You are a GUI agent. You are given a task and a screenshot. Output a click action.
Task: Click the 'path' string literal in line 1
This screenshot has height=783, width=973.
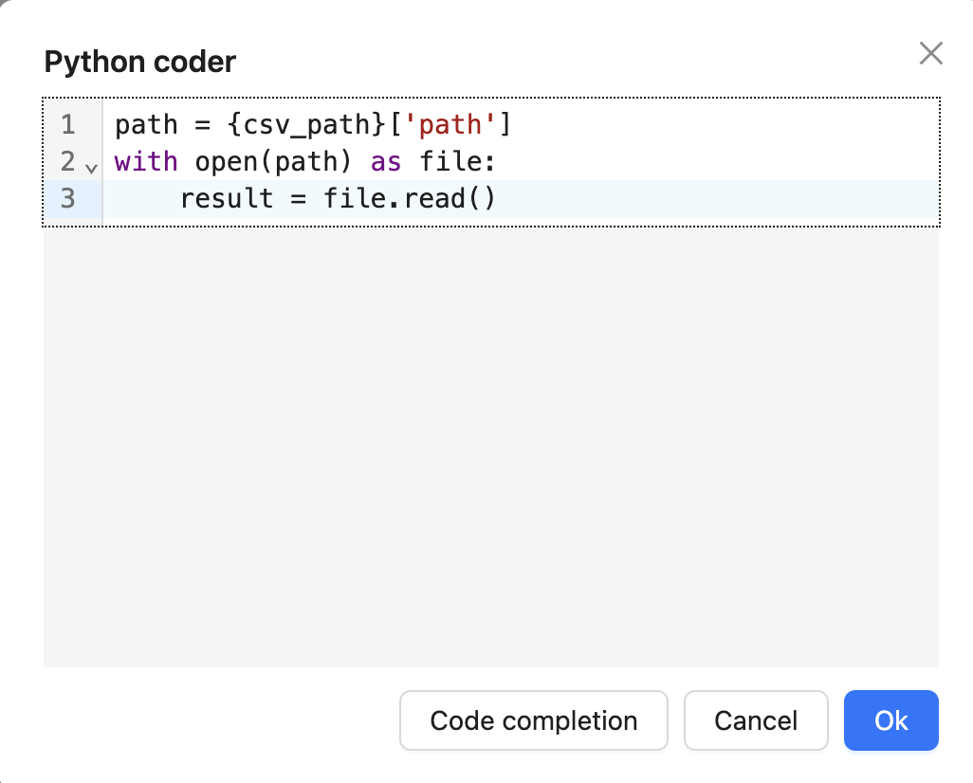click(x=450, y=125)
